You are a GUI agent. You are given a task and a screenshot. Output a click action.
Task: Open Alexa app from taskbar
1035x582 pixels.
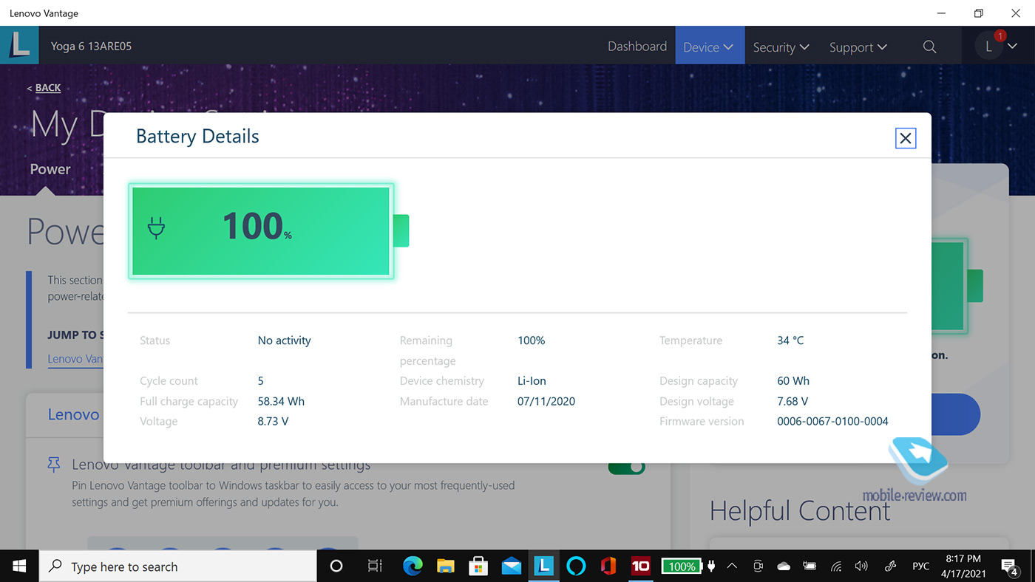coord(576,566)
